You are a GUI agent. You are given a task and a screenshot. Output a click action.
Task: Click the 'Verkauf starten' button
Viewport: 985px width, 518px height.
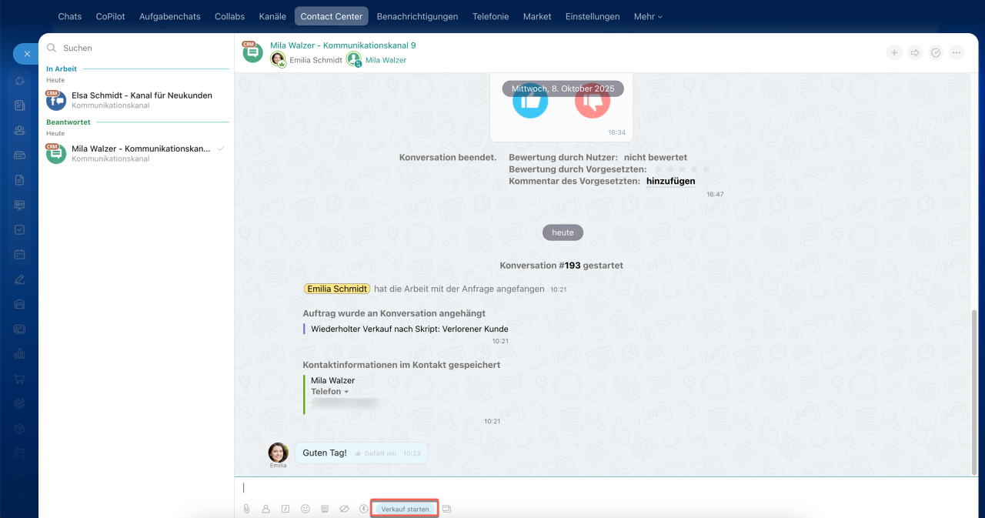405,510
